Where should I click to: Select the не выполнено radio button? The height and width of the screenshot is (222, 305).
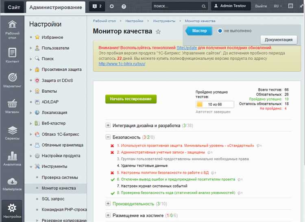(220, 31)
